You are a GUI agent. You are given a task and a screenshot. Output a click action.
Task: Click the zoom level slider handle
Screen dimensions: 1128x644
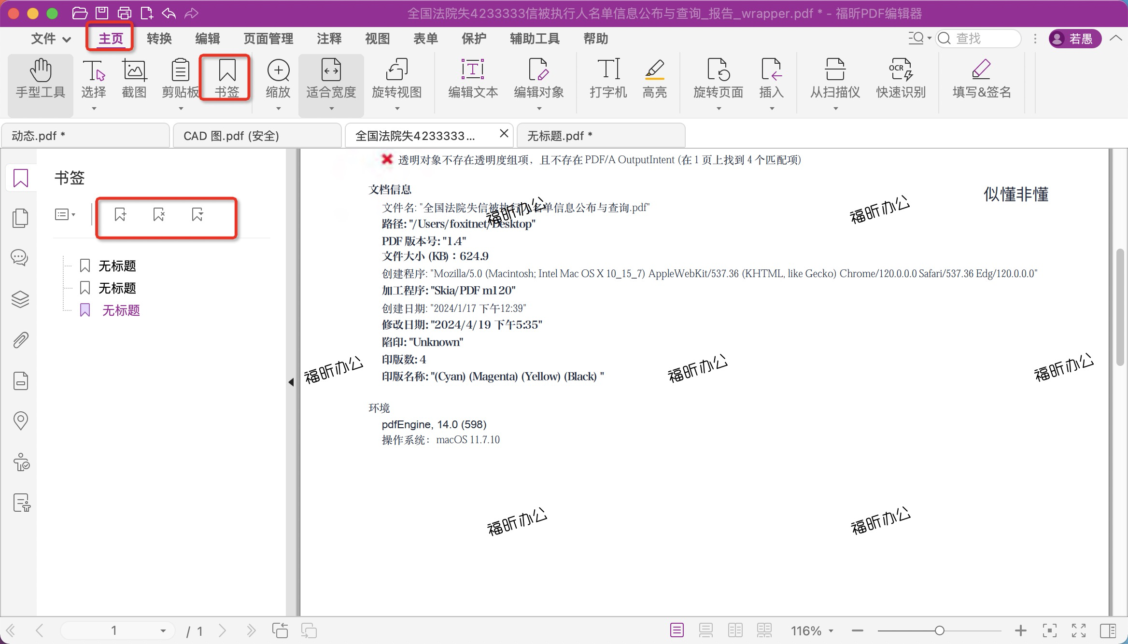click(x=939, y=630)
